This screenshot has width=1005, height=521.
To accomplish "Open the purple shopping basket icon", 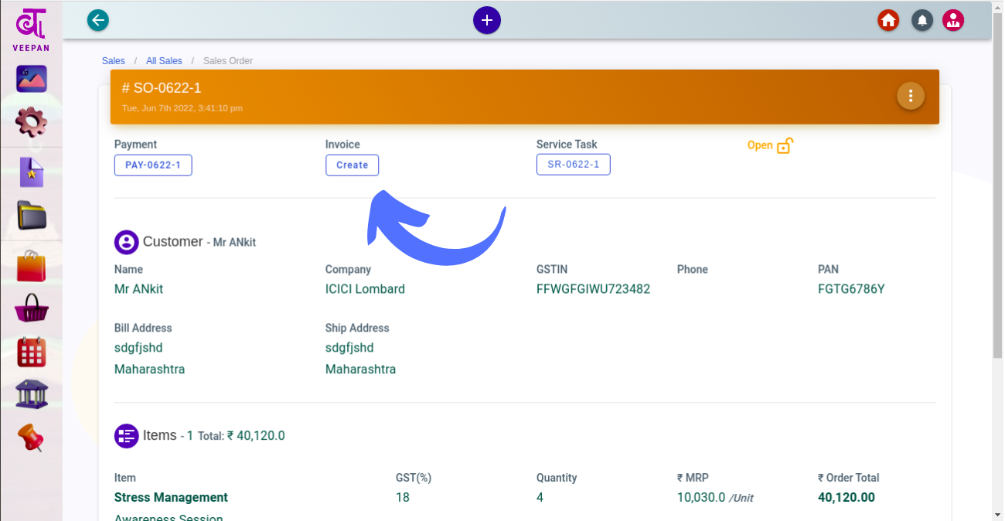I will [x=31, y=308].
